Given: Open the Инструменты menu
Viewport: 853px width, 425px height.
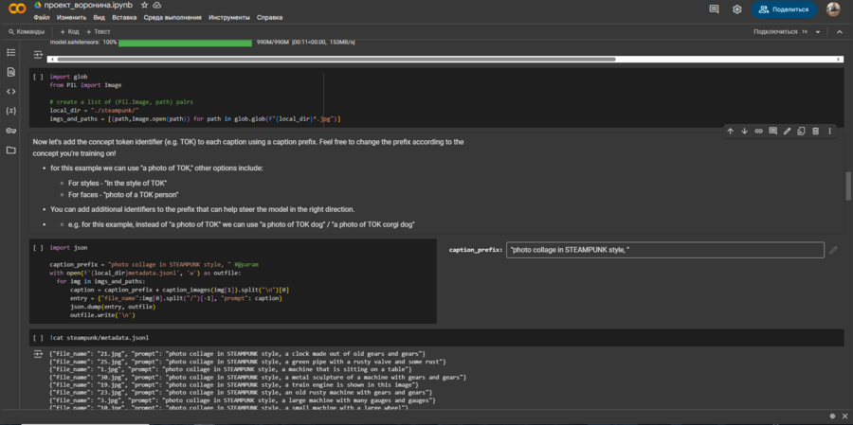Looking at the screenshot, I should (x=229, y=17).
